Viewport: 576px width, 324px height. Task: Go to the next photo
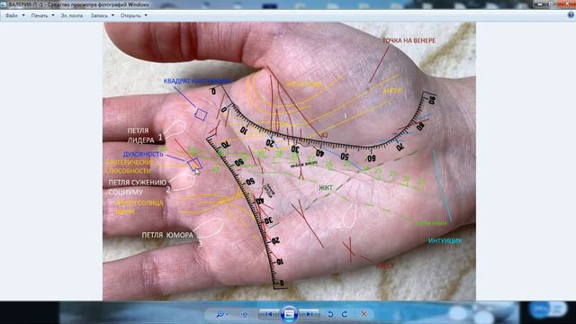(x=309, y=314)
